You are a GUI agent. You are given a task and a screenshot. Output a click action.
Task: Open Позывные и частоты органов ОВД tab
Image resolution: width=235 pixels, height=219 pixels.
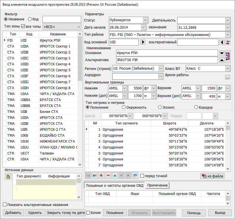pyautogui.click(x=115, y=185)
